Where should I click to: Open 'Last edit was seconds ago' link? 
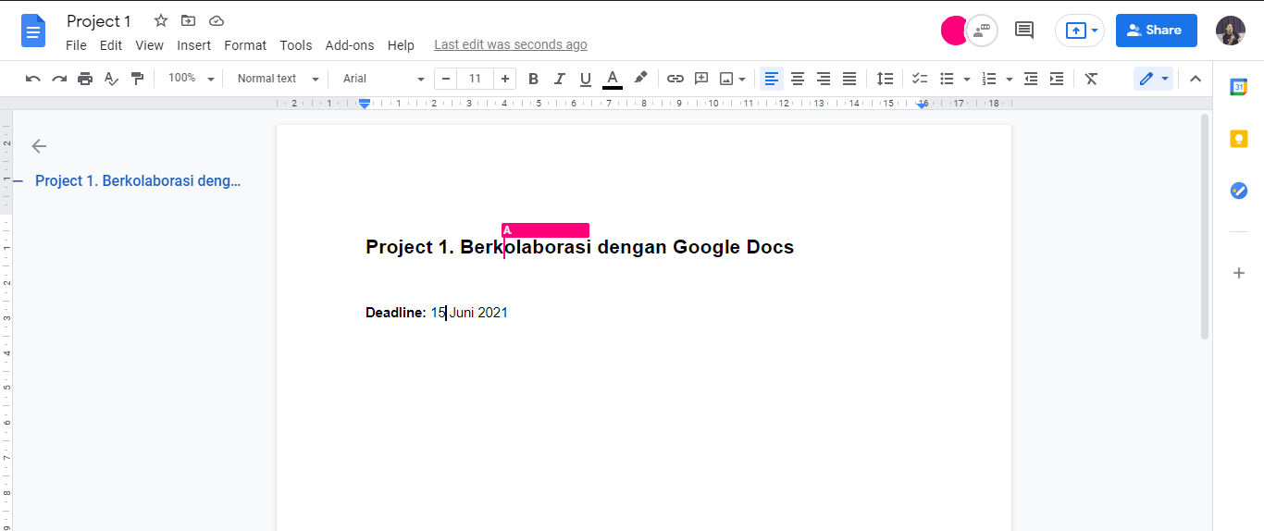(x=511, y=45)
